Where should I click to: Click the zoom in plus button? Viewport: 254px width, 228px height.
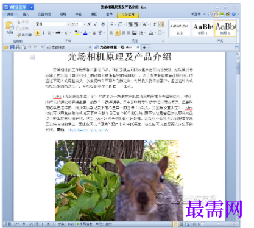[x=234, y=224]
